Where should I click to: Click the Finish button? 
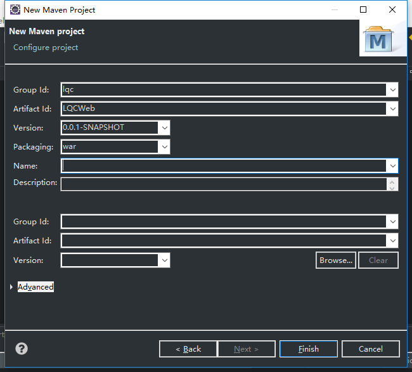click(309, 349)
